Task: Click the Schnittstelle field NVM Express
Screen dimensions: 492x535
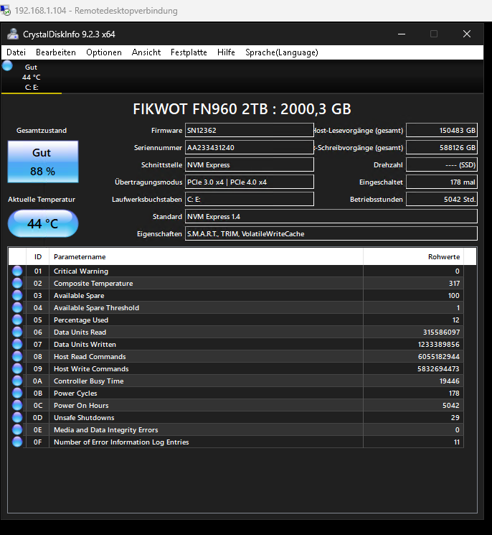Action: [x=250, y=164]
